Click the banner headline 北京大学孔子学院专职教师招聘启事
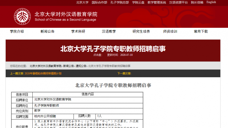 pos(113,49)
